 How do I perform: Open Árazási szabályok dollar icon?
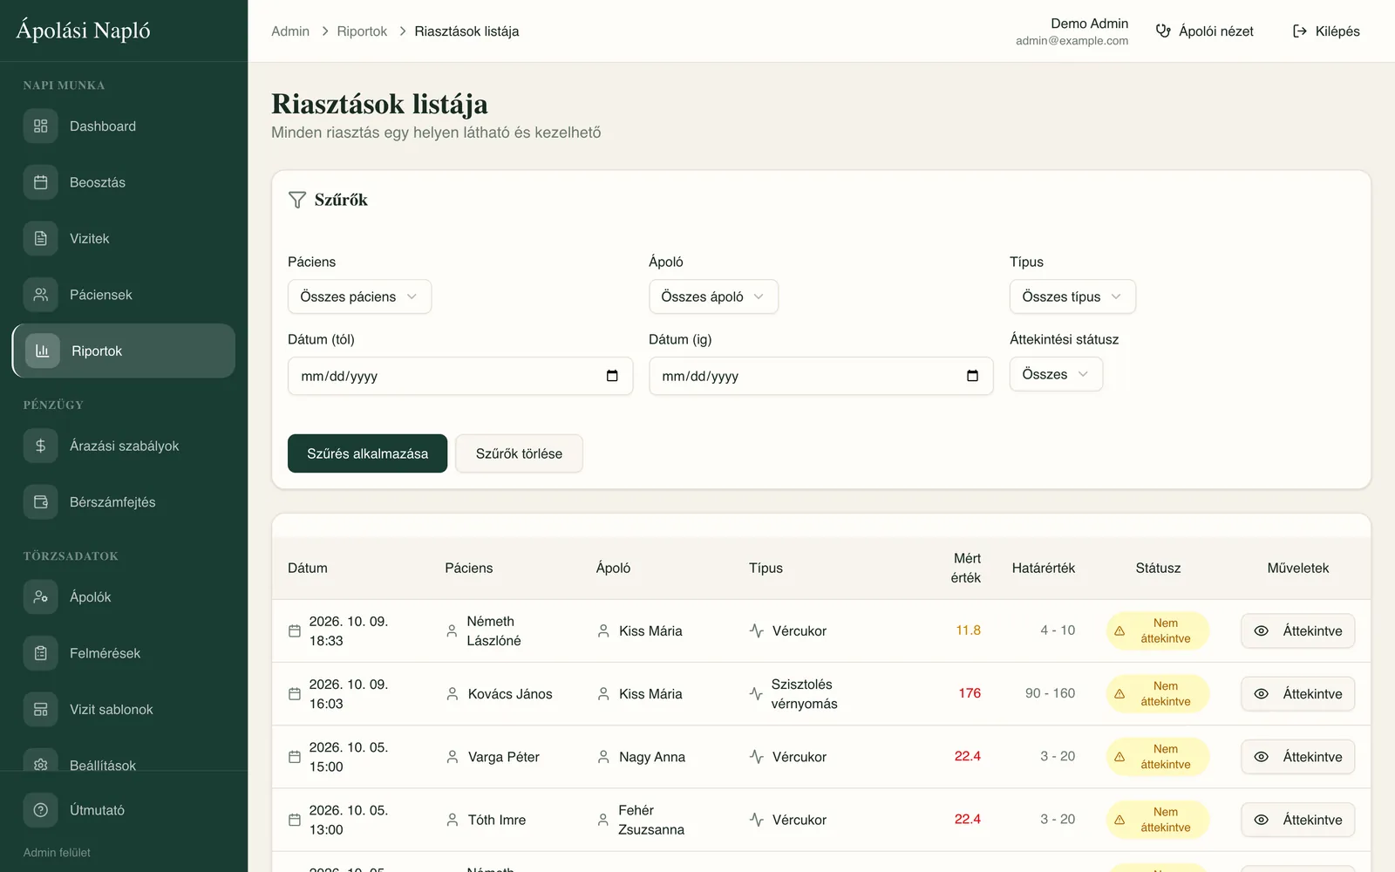pos(41,446)
